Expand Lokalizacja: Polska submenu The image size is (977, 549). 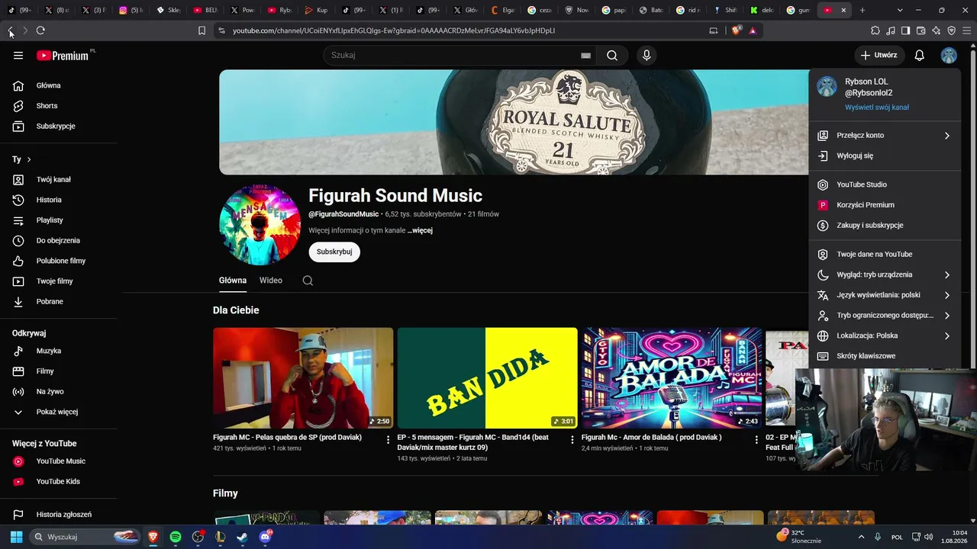(x=946, y=335)
